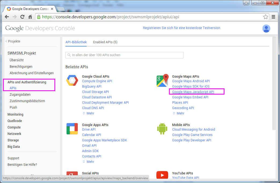The image size is (280, 183).
Task: Click the Google Cloud APIs hexagon icon
Action: [x=72, y=81]
